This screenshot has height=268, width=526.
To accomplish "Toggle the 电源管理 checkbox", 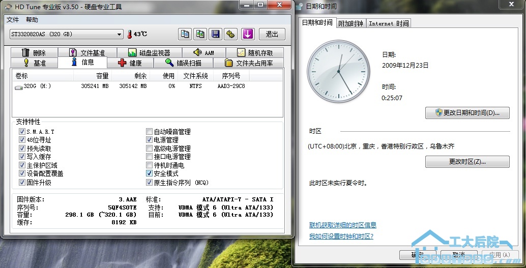I will coord(149,140).
